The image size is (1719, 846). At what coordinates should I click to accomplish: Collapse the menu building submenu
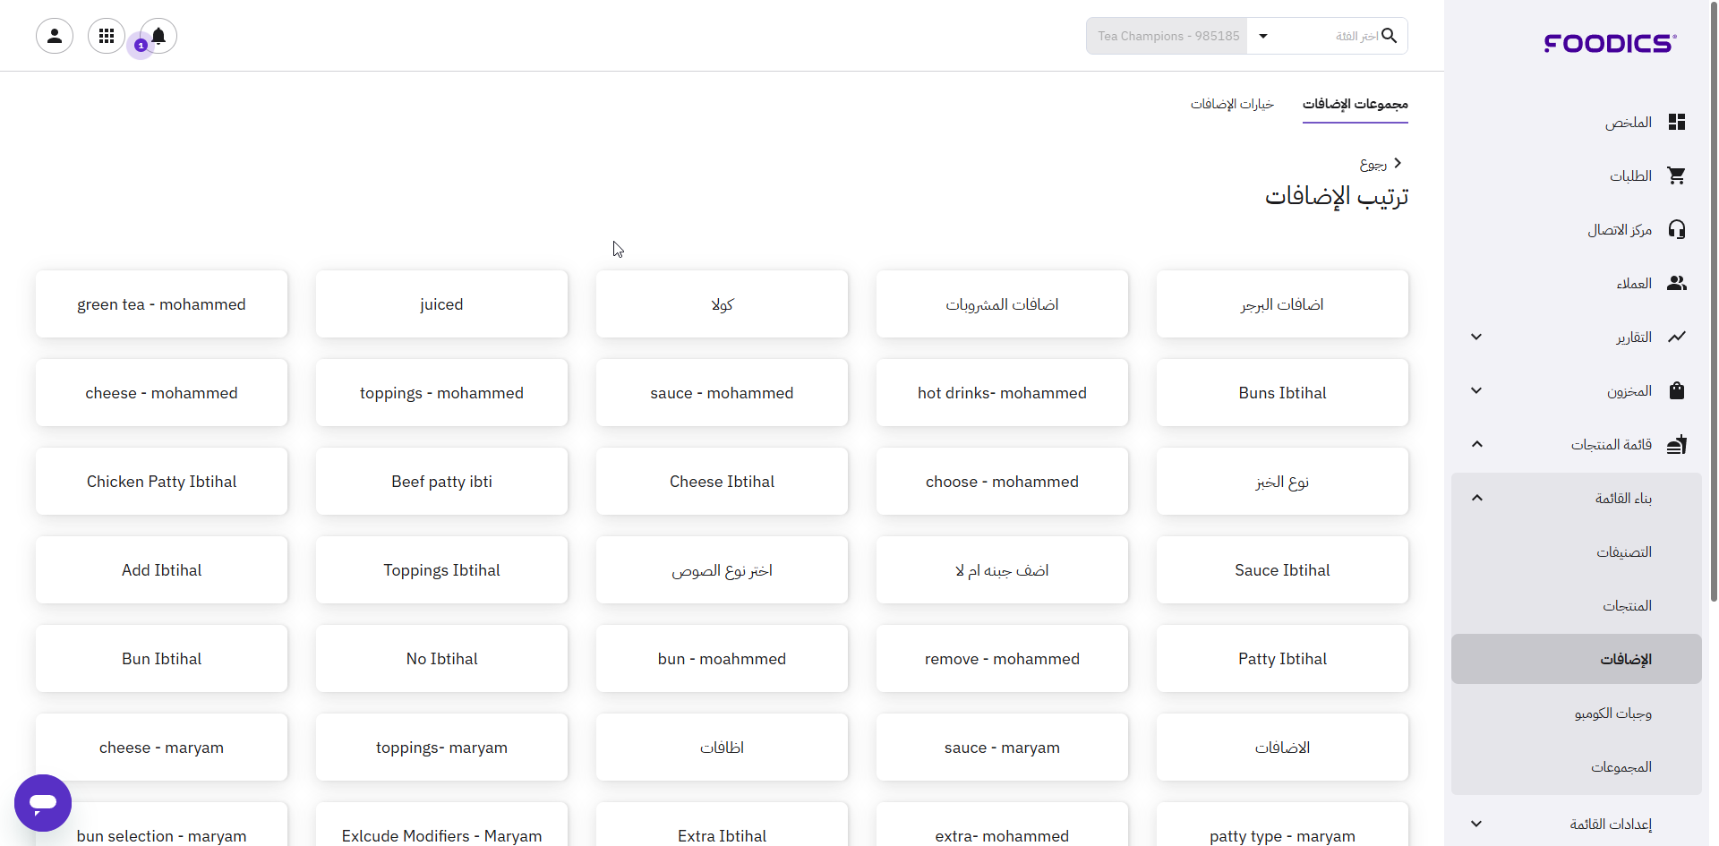tap(1476, 498)
